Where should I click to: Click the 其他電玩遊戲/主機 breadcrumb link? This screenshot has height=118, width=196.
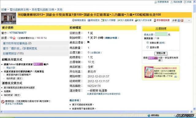click(43, 9)
